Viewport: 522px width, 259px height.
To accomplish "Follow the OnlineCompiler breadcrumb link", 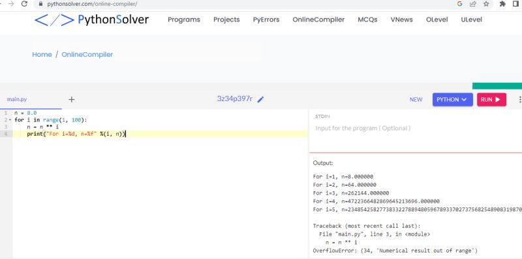I will 87,55.
